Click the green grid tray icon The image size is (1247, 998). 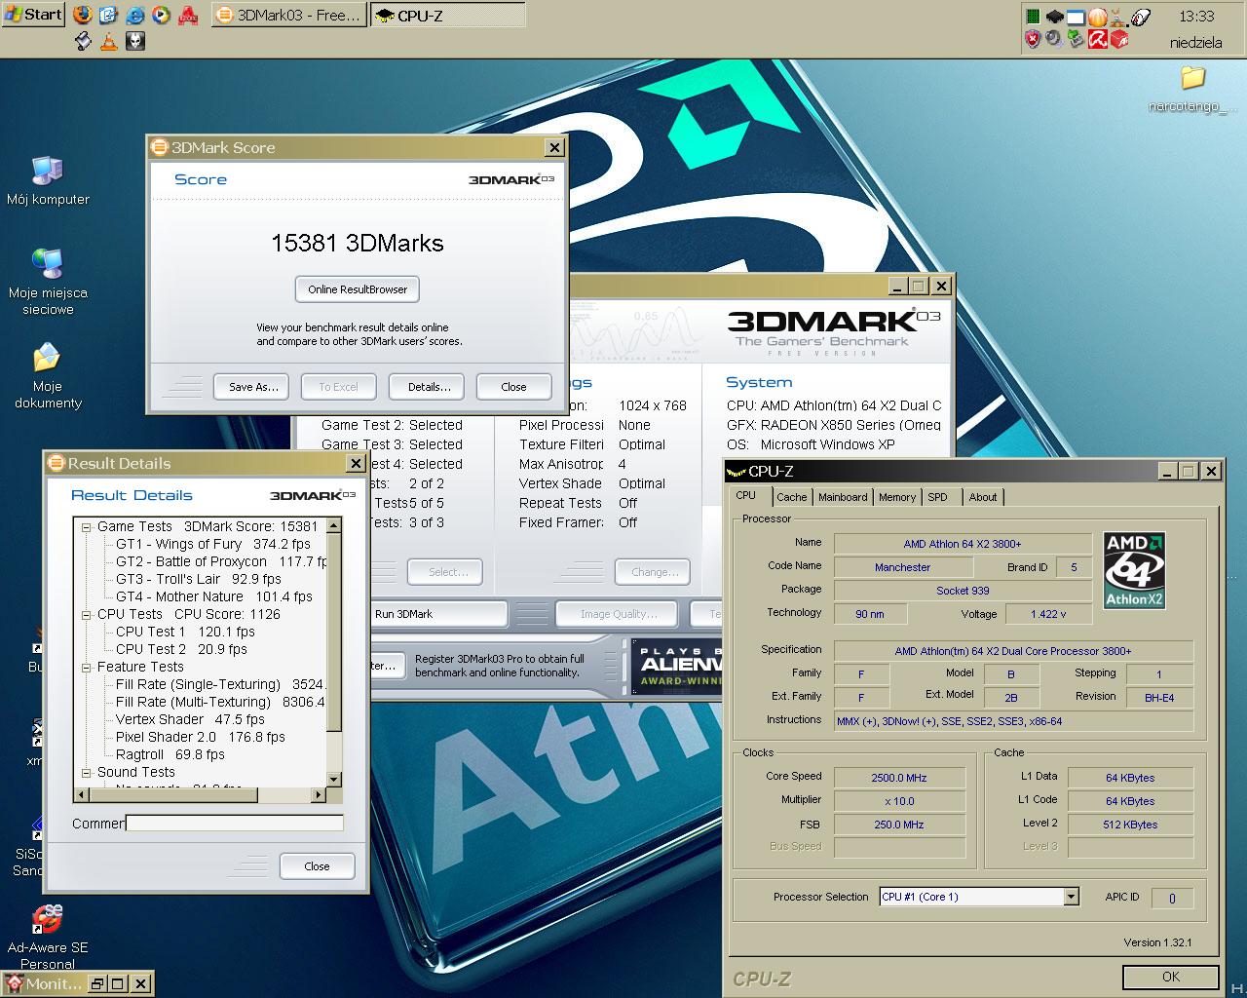1033,16
